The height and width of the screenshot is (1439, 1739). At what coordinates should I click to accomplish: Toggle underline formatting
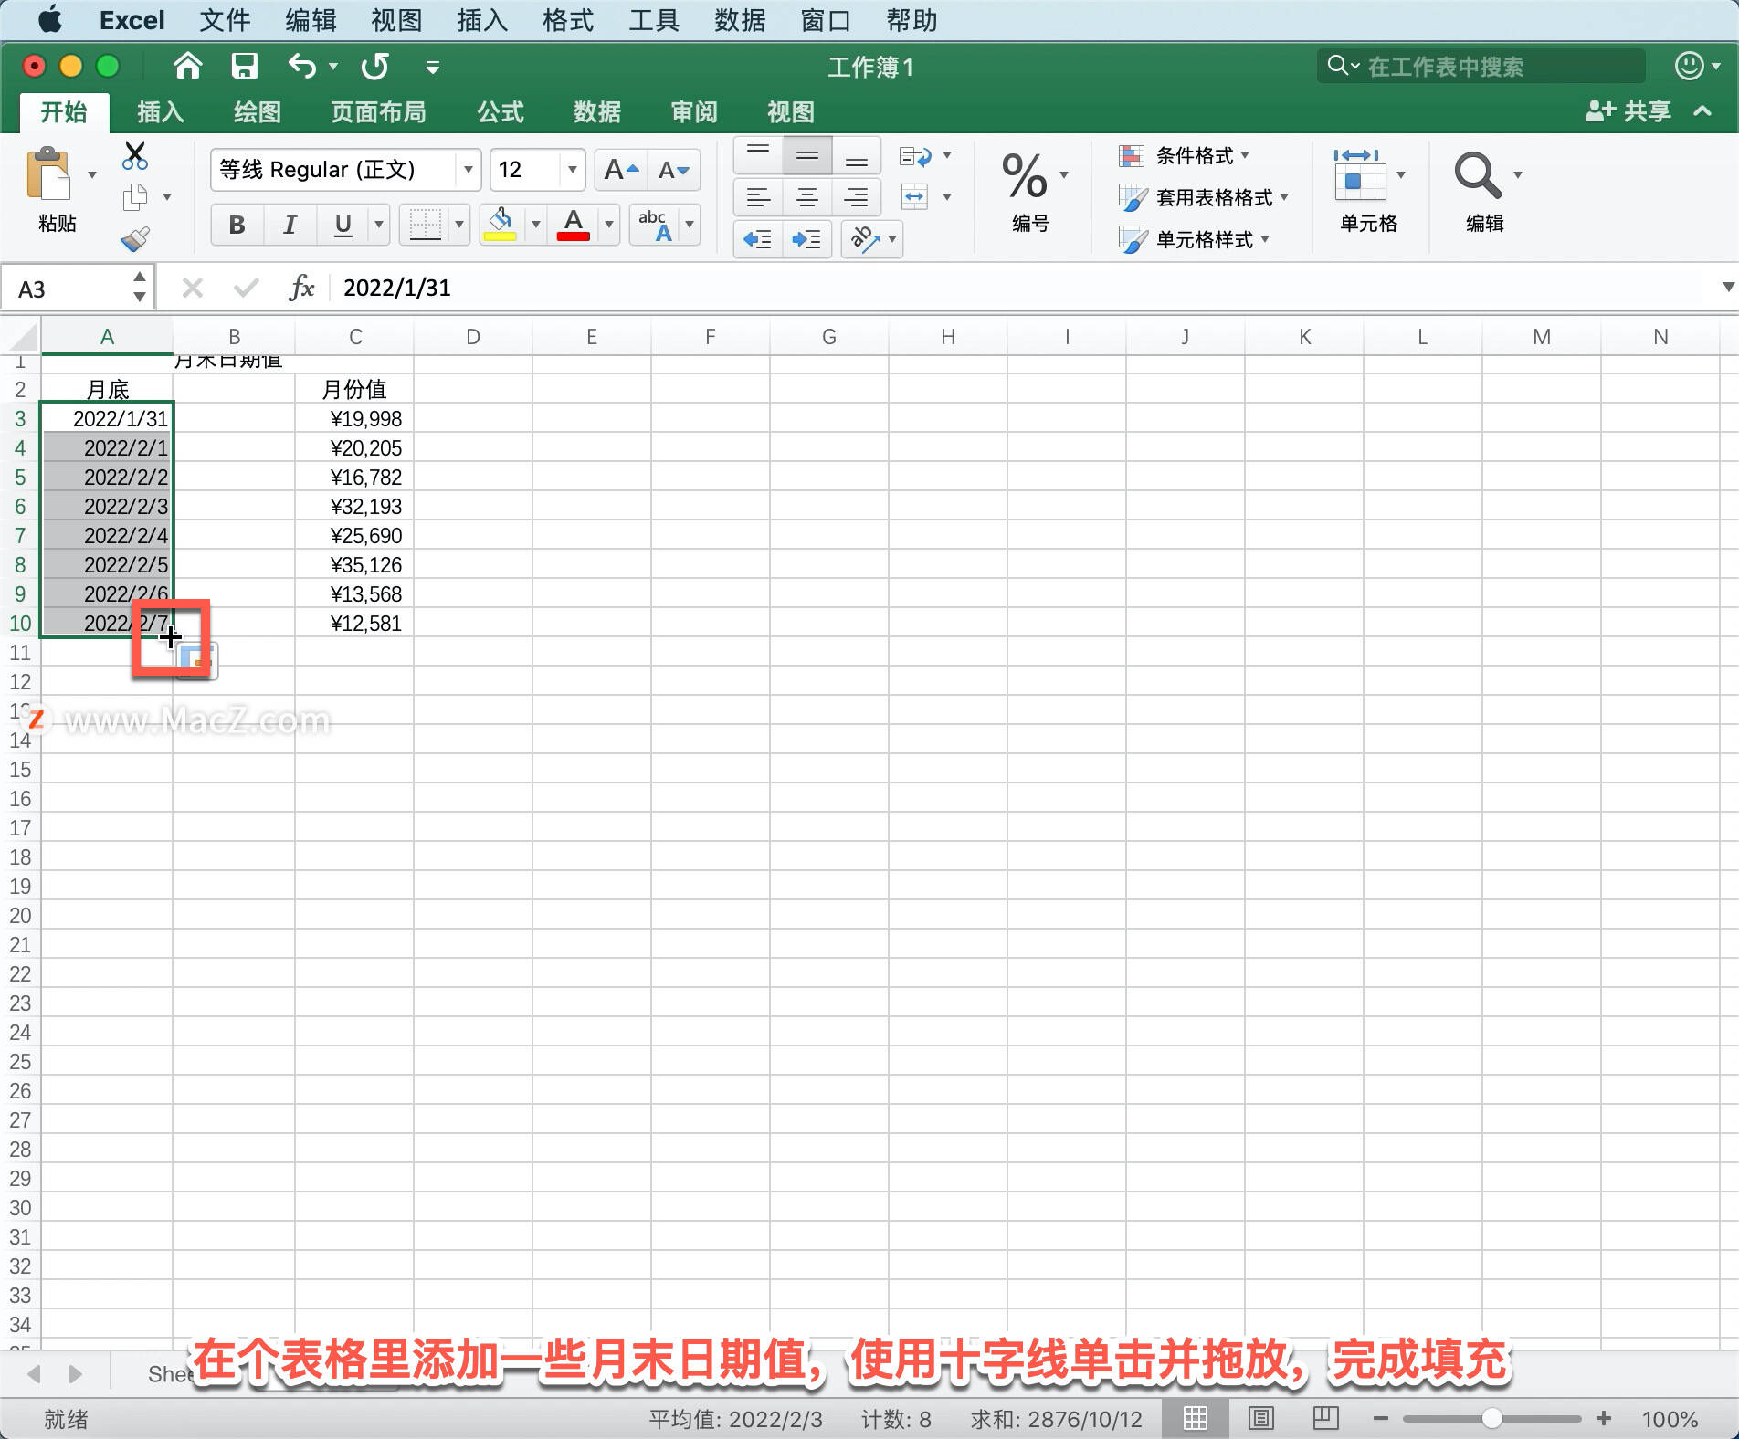[341, 225]
